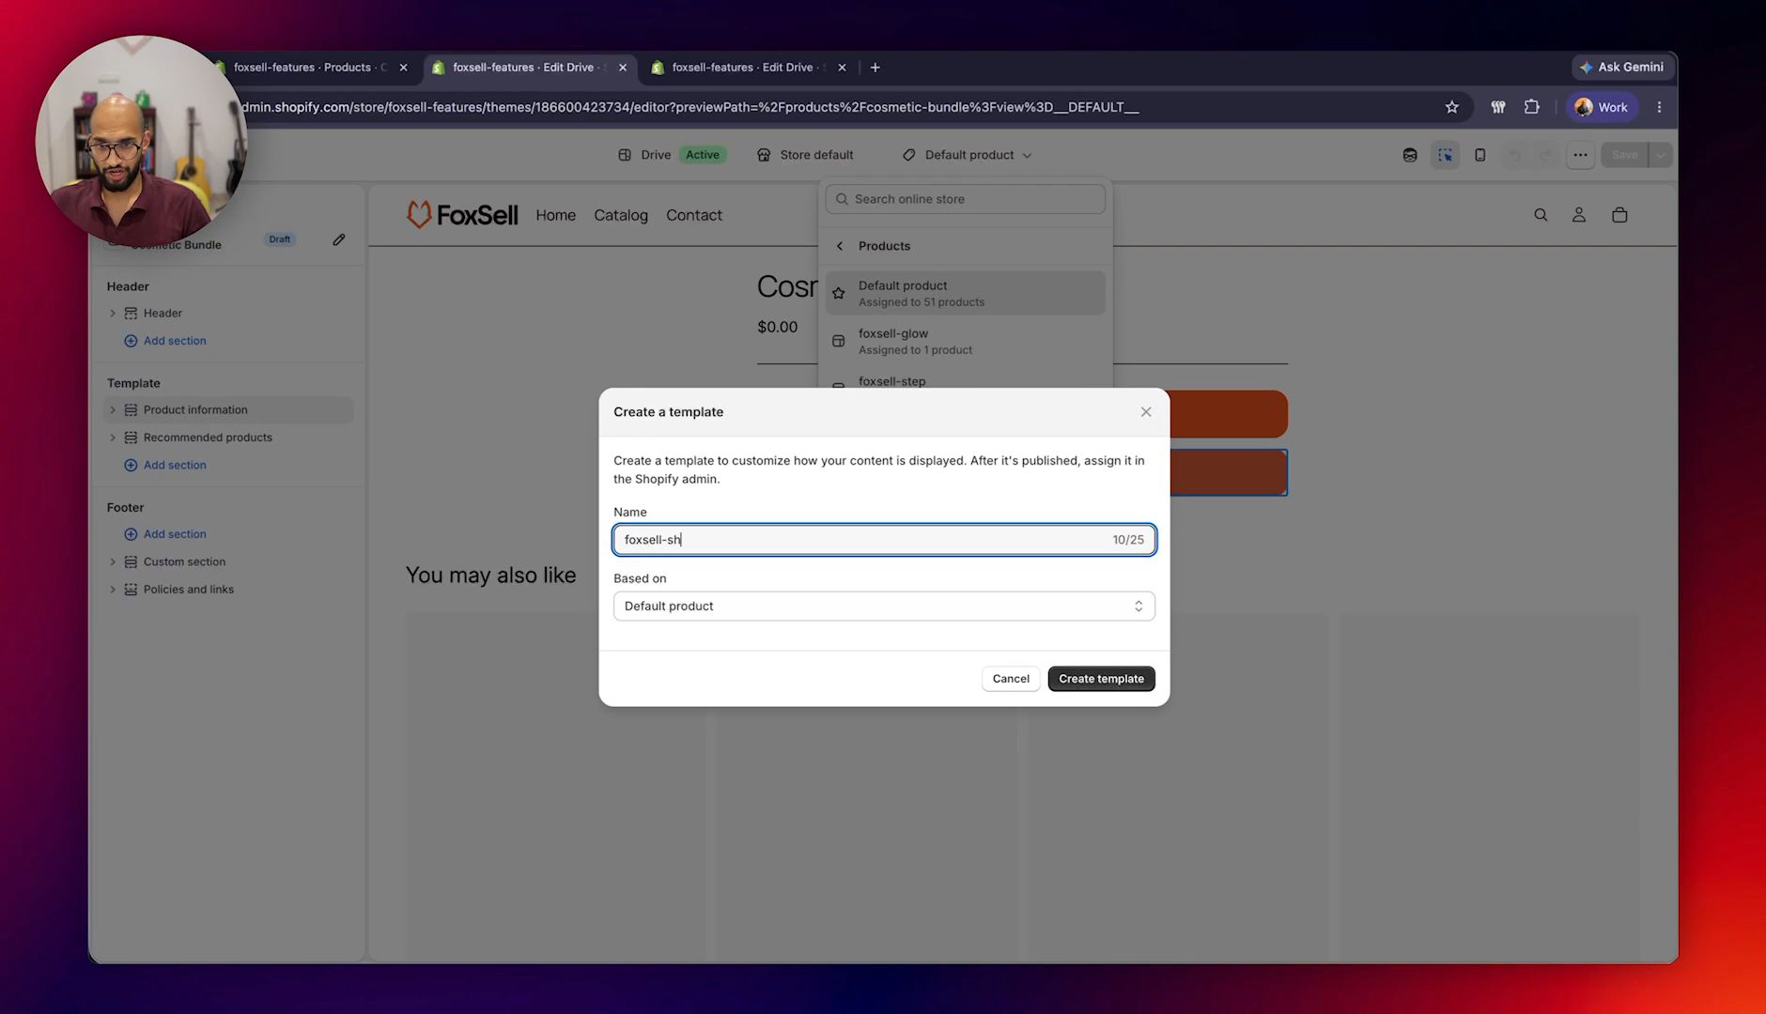Cancel the template creation
This screenshot has height=1014, width=1766.
click(x=1011, y=679)
